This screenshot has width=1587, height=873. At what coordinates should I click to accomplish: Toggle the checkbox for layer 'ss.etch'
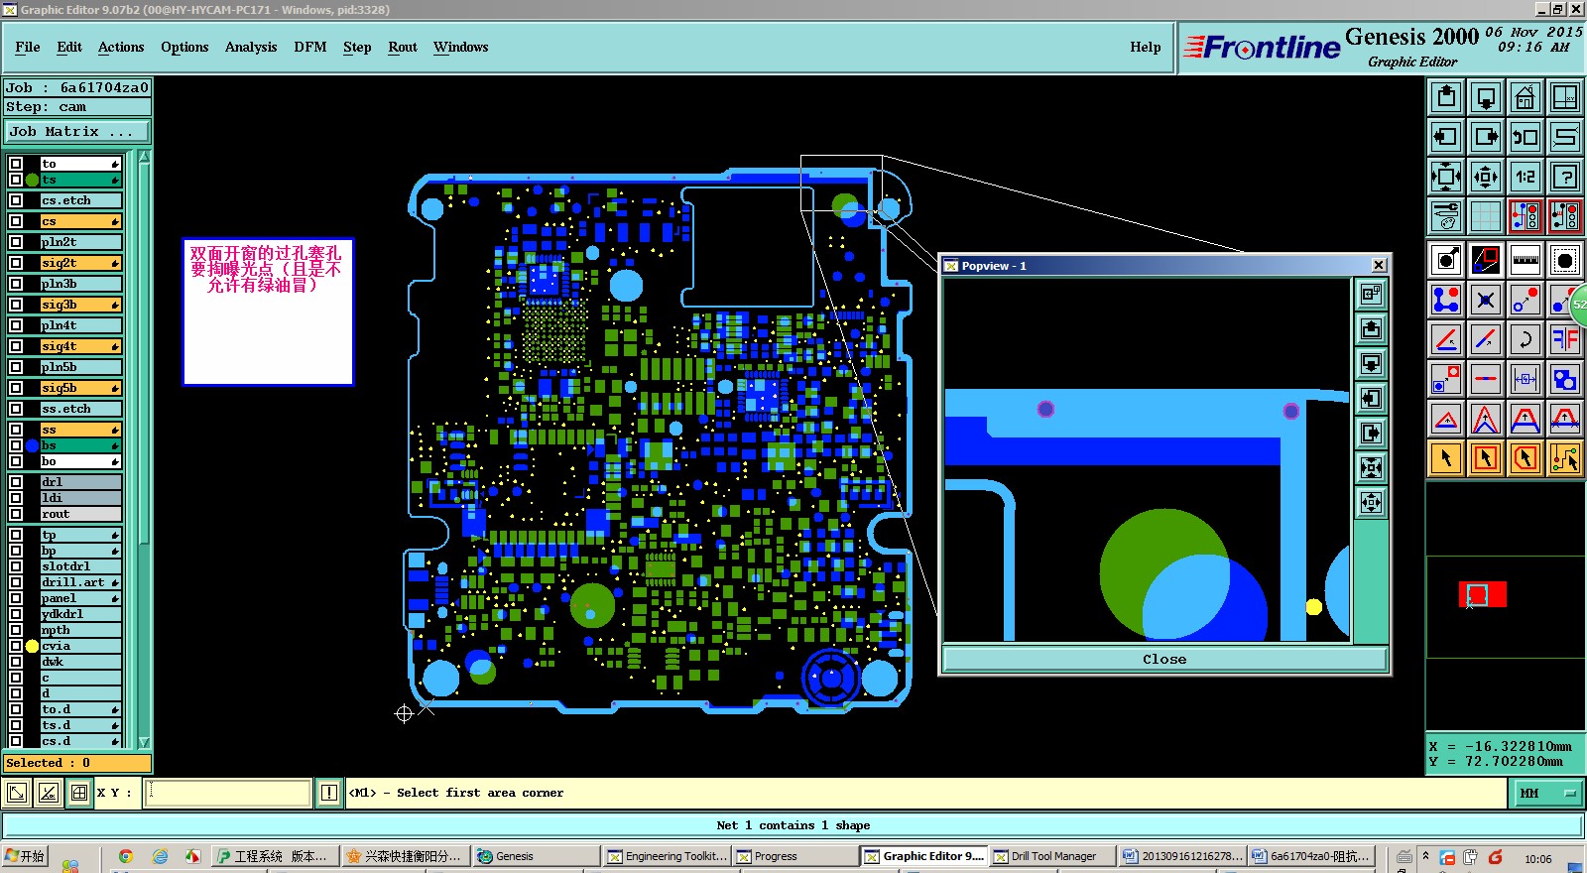click(x=16, y=409)
